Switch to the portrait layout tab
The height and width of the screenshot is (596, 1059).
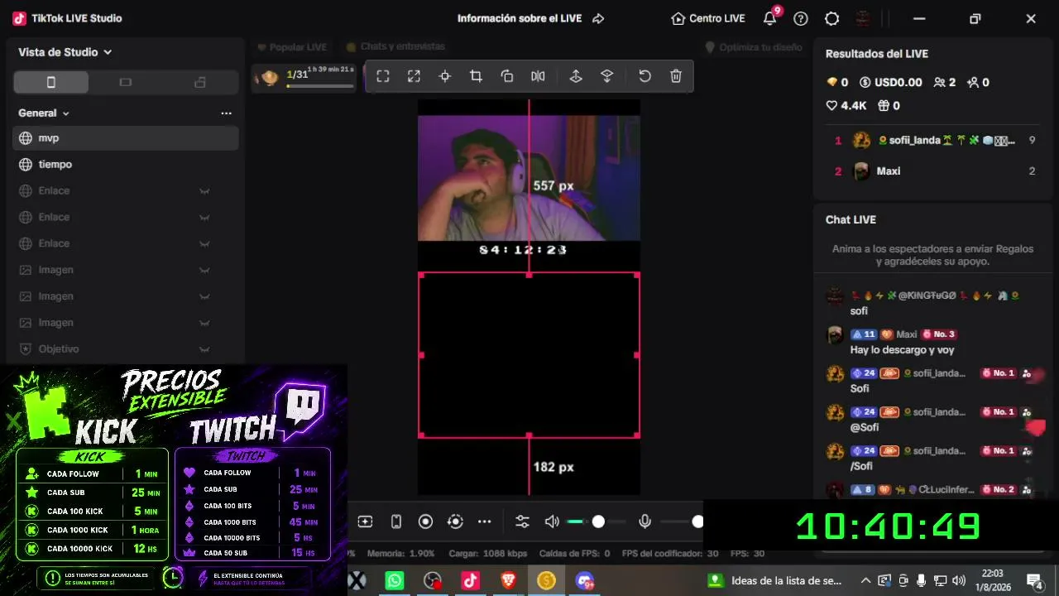[50, 82]
